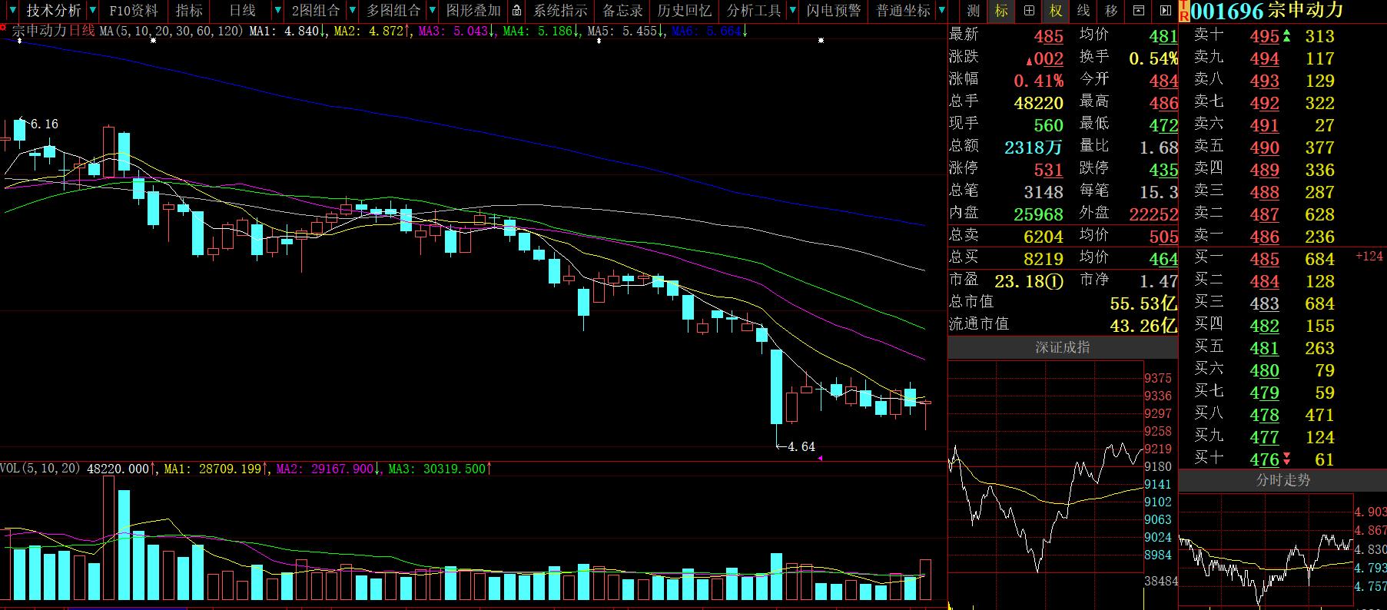1387x610 pixels.
Task: Click the small magenta marker below the chart
Action: (820, 458)
